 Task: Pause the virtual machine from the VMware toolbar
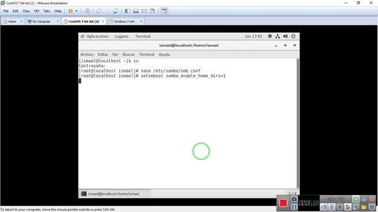pyautogui.click(x=71, y=11)
